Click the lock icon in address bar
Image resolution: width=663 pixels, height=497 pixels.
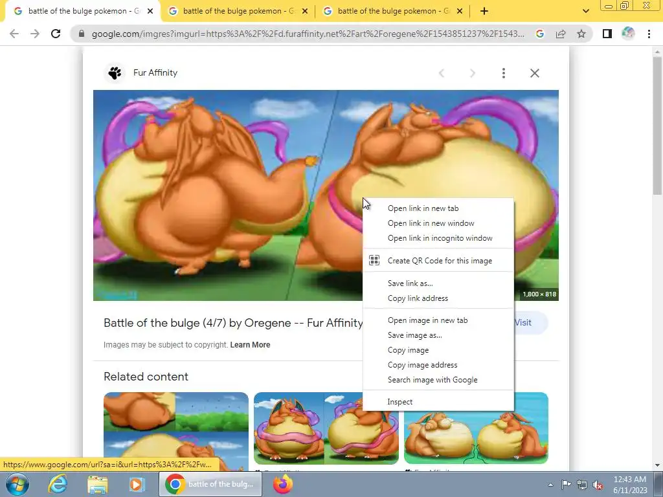82,34
